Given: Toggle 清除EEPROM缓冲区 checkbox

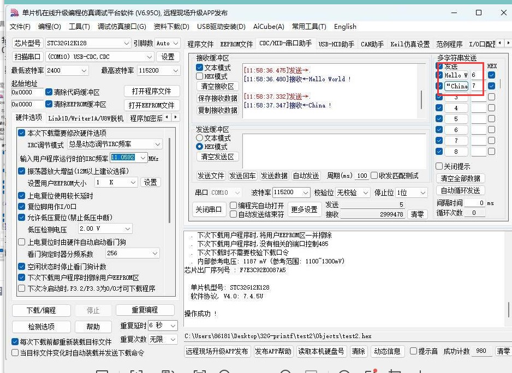Looking at the screenshot, I should tap(49, 104).
